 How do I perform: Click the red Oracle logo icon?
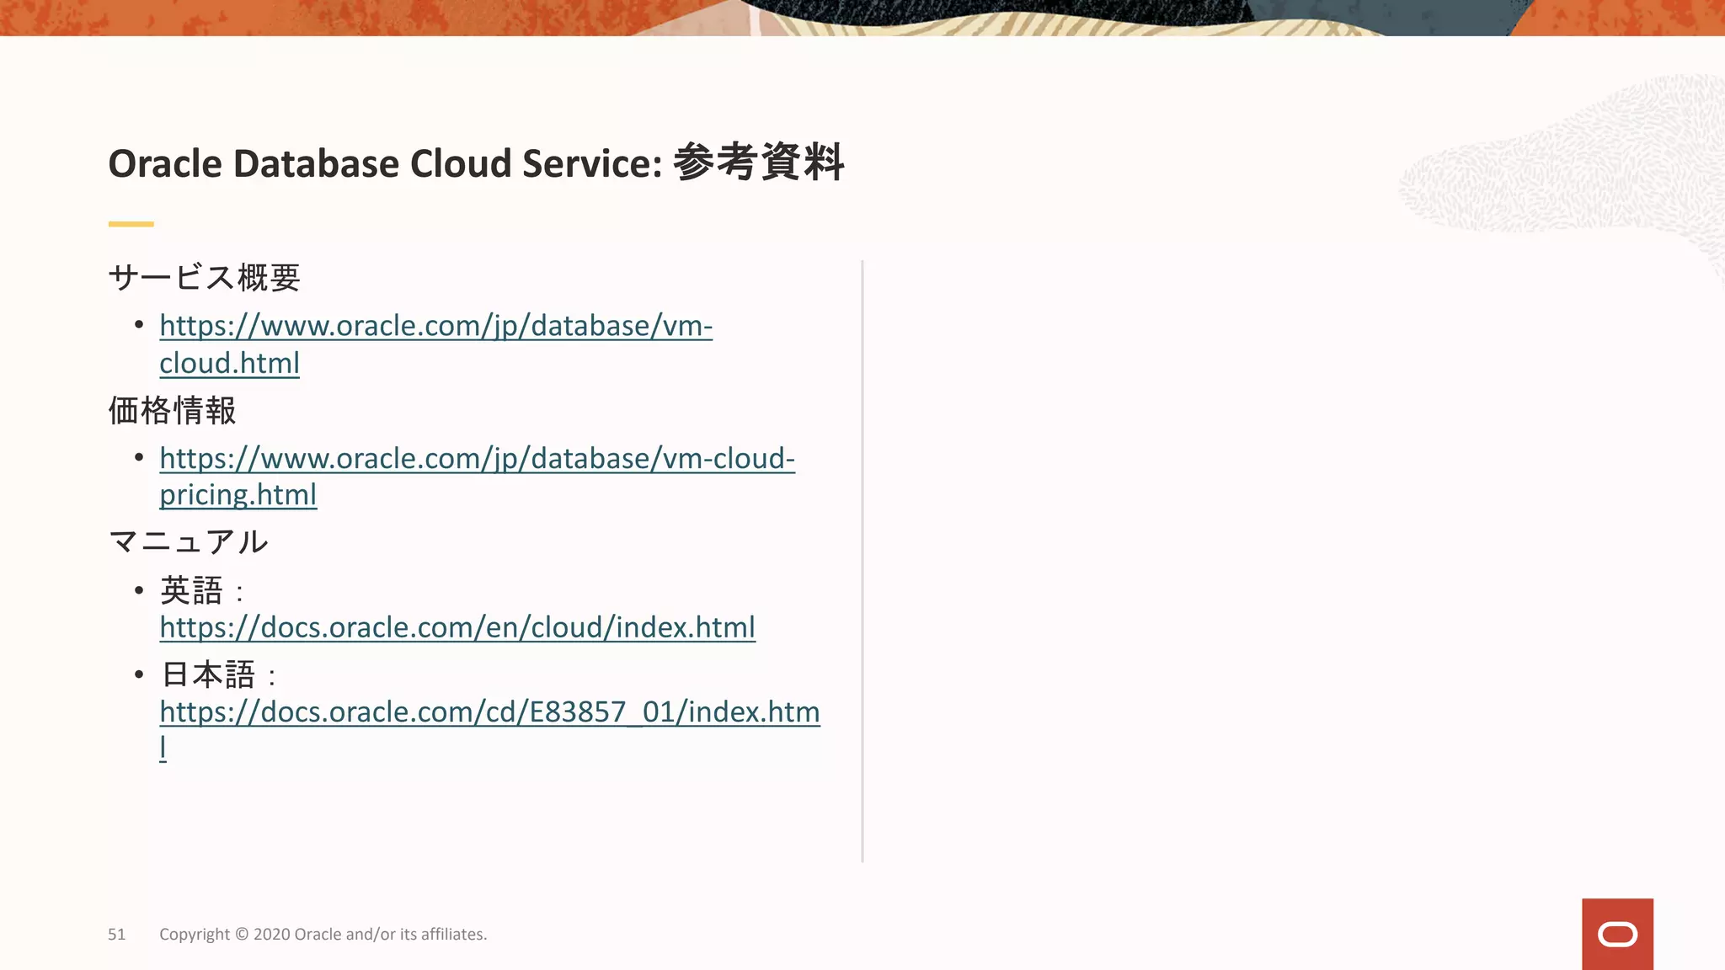coord(1617,934)
